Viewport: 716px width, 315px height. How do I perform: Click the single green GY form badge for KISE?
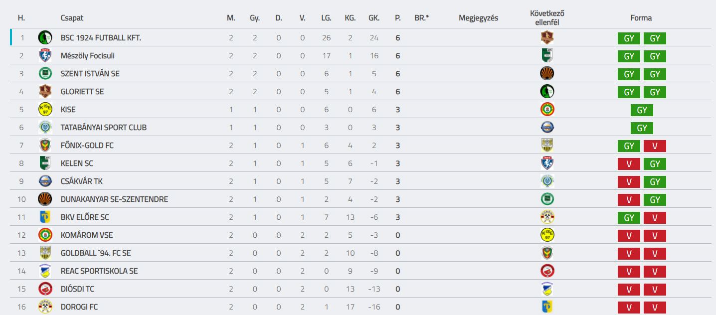(642, 110)
